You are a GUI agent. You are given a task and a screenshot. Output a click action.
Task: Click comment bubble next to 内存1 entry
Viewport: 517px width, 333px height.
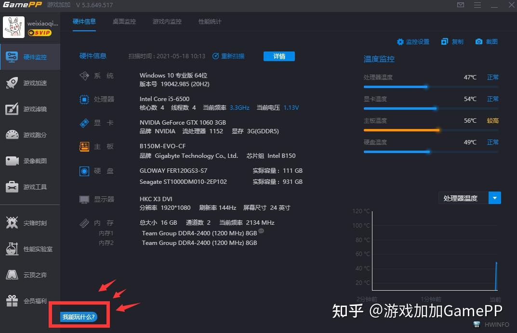(261, 231)
